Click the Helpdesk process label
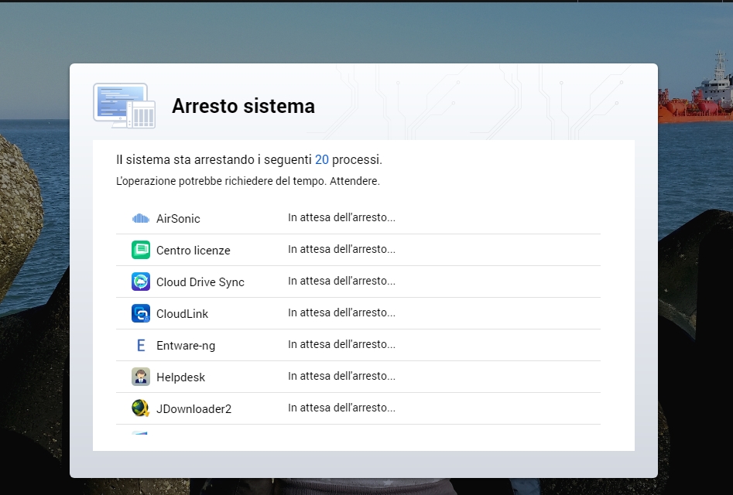Viewport: 733px width, 495px height. tap(180, 377)
